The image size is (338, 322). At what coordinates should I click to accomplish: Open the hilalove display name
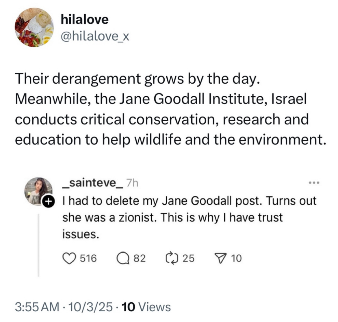85,19
